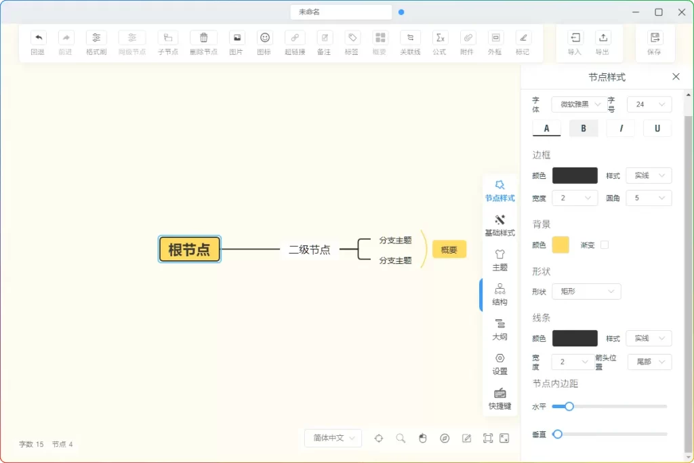Insert an image via 图片 icon
The height and width of the screenshot is (463, 694).
point(237,38)
